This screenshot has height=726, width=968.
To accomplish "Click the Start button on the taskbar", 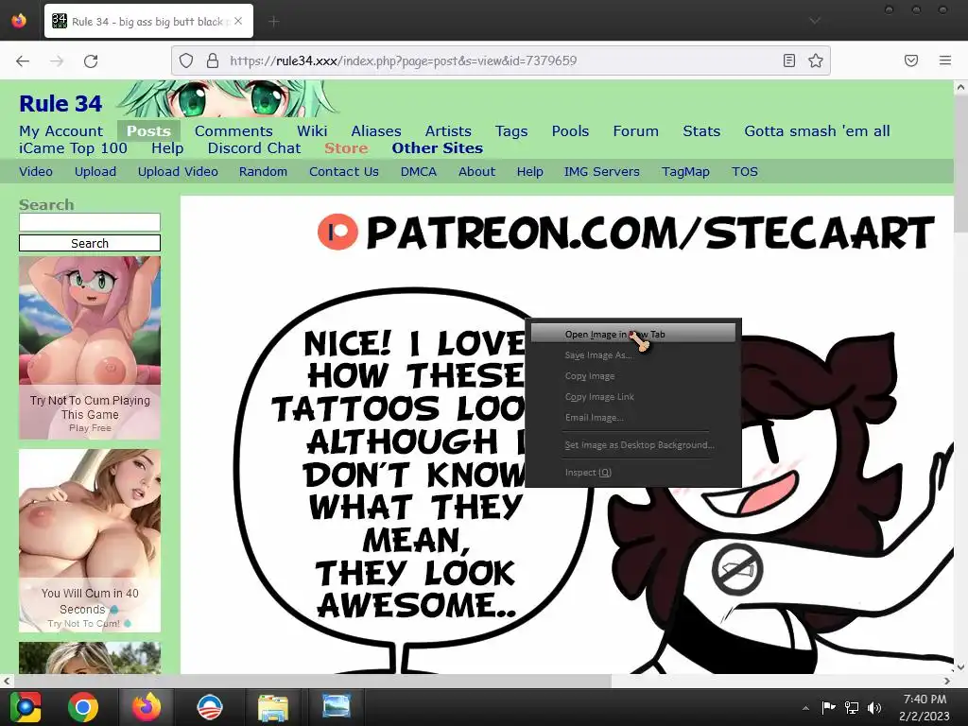I will pos(25,707).
